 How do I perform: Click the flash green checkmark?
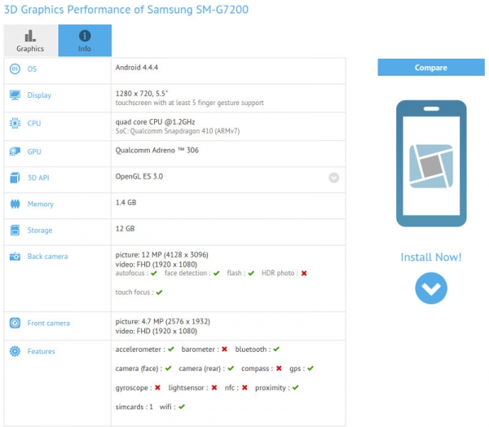coord(251,273)
